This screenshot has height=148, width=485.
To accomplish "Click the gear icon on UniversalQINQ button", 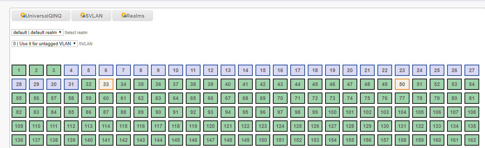I will pos(23,15).
